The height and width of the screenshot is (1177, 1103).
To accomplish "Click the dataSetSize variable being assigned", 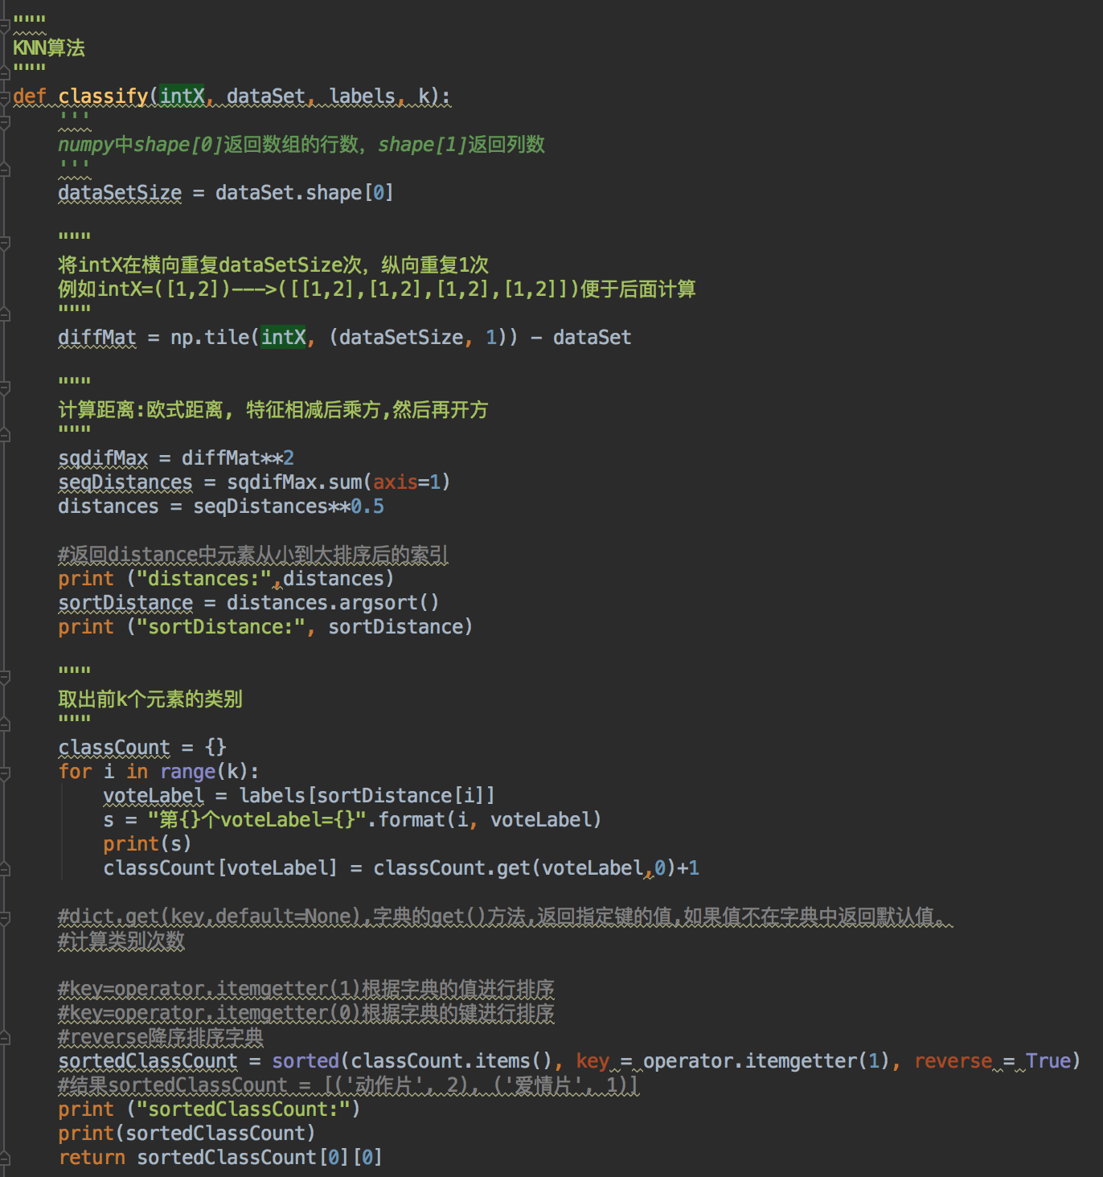I will pyautogui.click(x=120, y=193).
